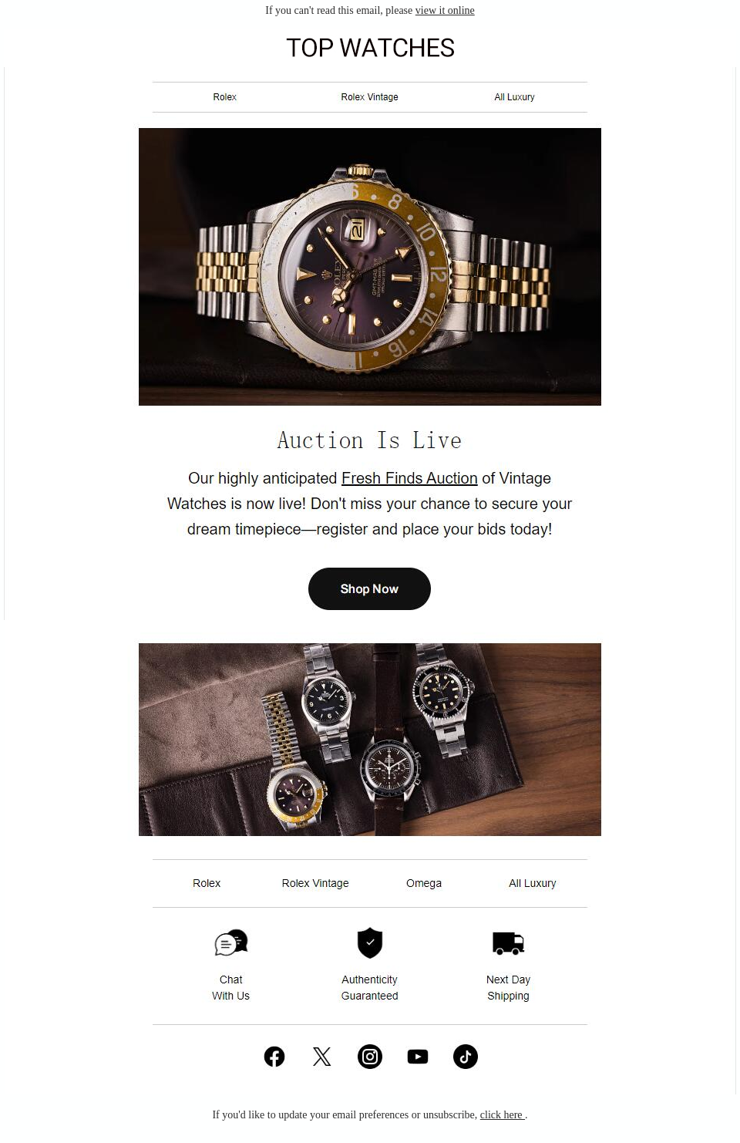Open the gold GMT-Master watch hero image
The image size is (740, 1143).
370,267
